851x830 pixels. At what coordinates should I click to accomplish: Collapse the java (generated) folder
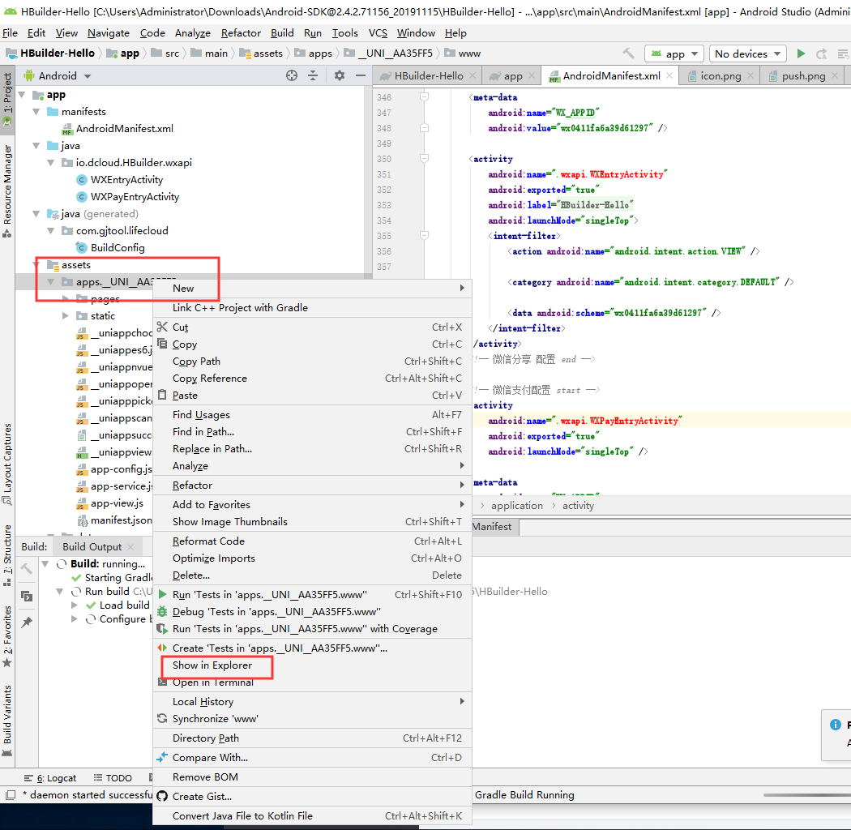[36, 213]
